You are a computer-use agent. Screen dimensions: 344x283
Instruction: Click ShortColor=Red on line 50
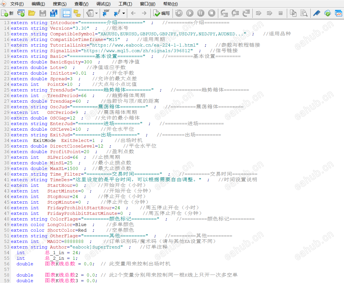pos(67,230)
